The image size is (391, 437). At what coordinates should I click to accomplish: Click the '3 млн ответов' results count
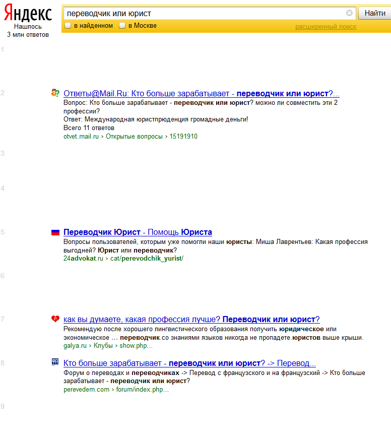(x=28, y=35)
